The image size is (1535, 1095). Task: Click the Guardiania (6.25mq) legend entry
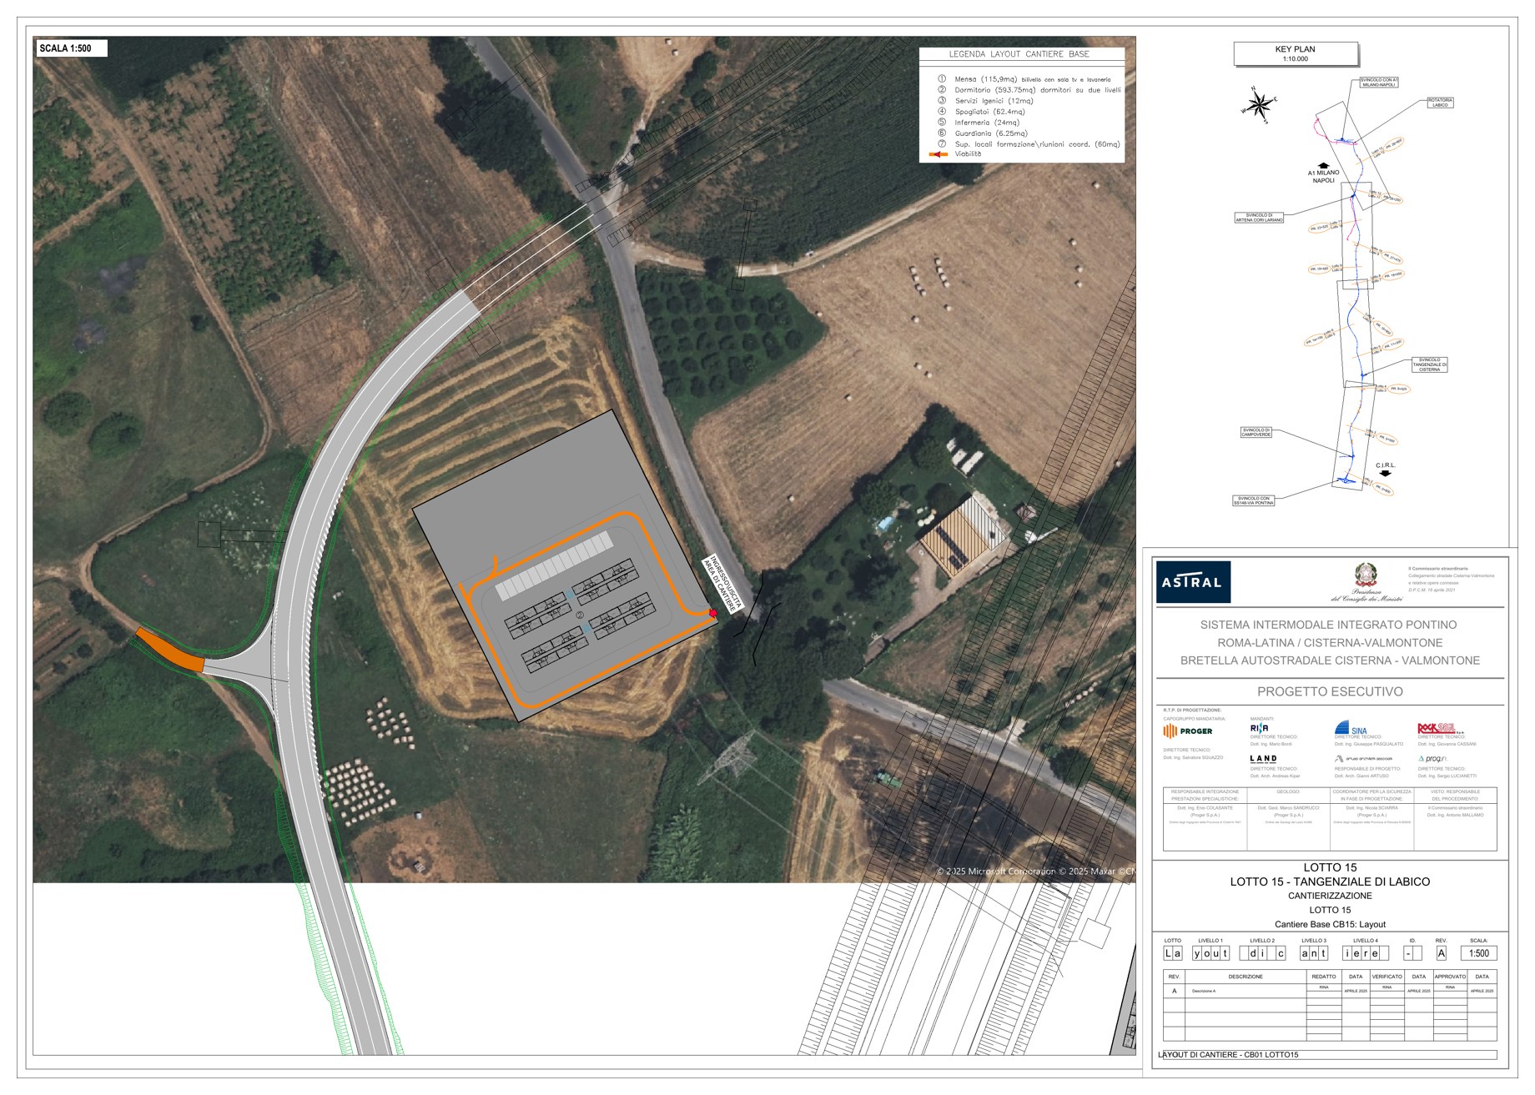click(x=983, y=133)
